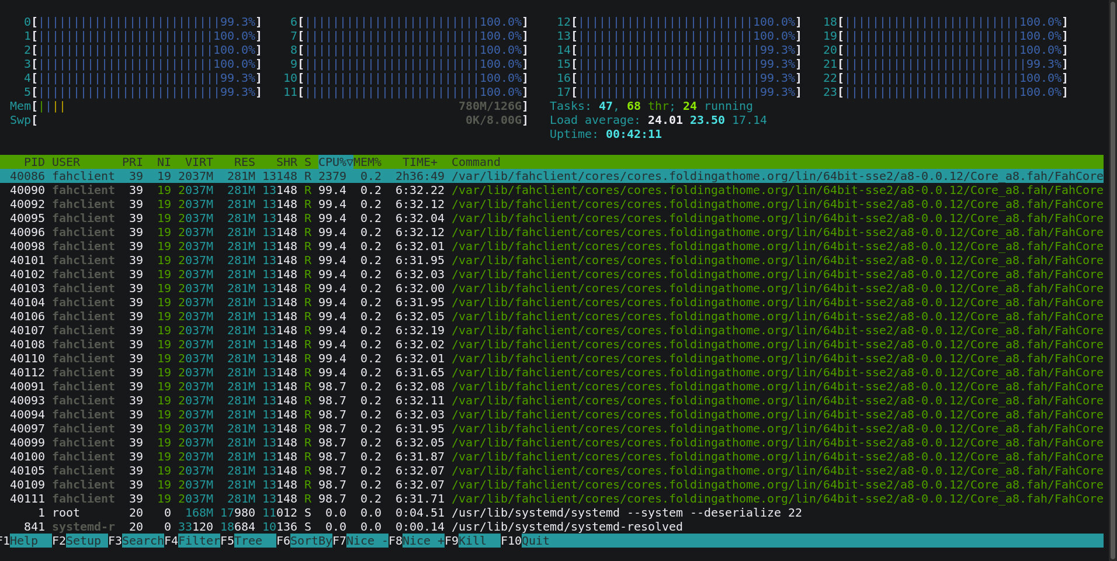The height and width of the screenshot is (561, 1117).
Task: Select process row with PID 40102
Action: (x=551, y=274)
